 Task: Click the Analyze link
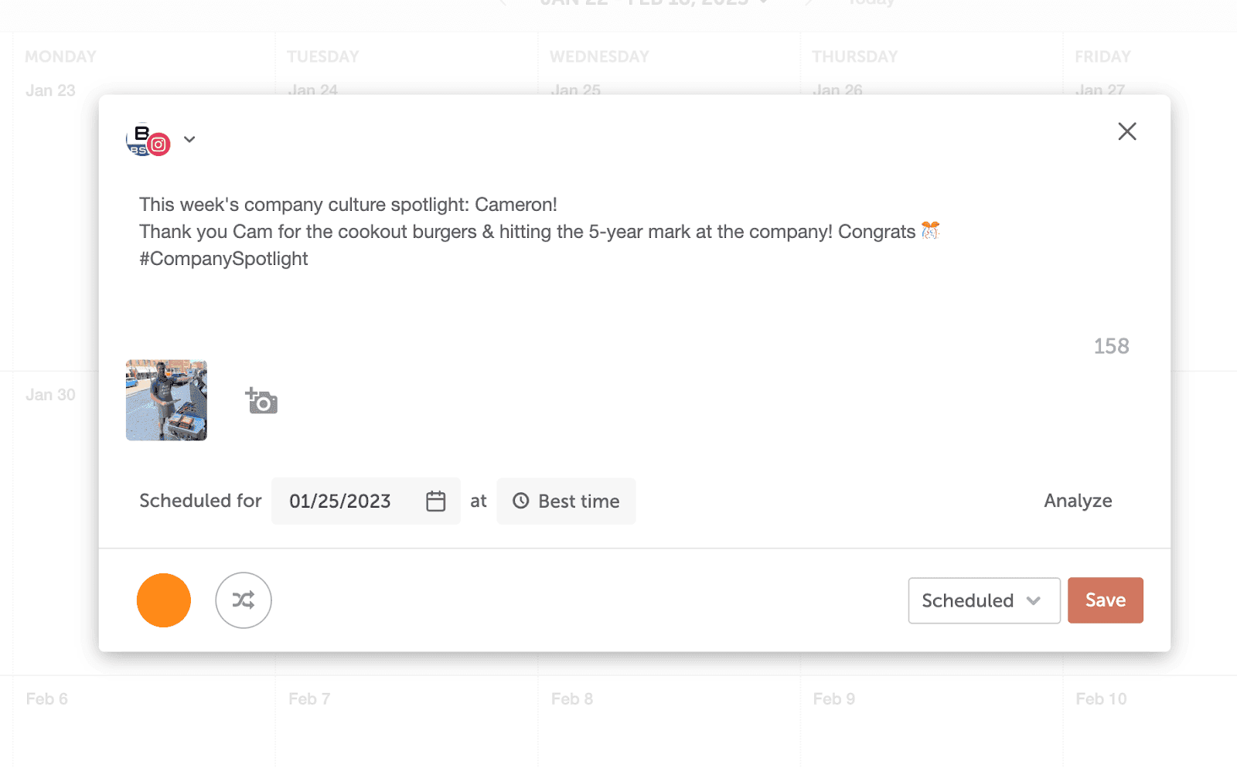click(x=1078, y=501)
